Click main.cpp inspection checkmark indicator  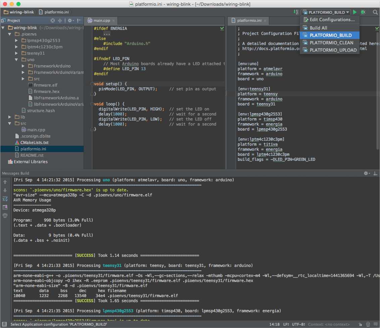tap(222, 29)
